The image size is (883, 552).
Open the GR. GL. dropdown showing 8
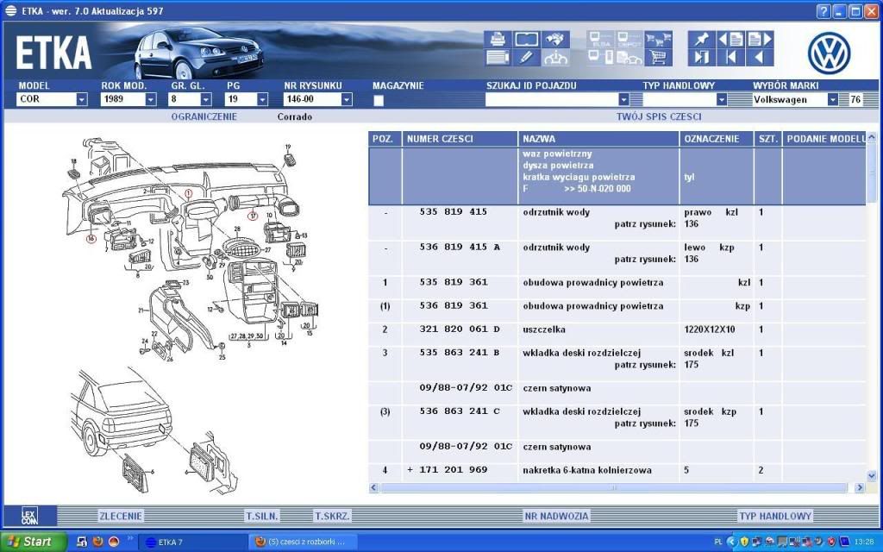206,99
